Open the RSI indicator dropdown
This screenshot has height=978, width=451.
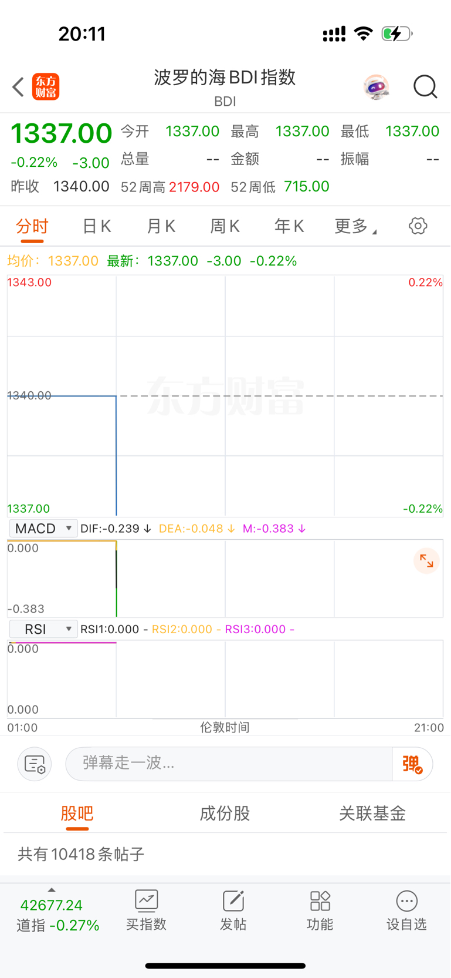[x=43, y=629]
